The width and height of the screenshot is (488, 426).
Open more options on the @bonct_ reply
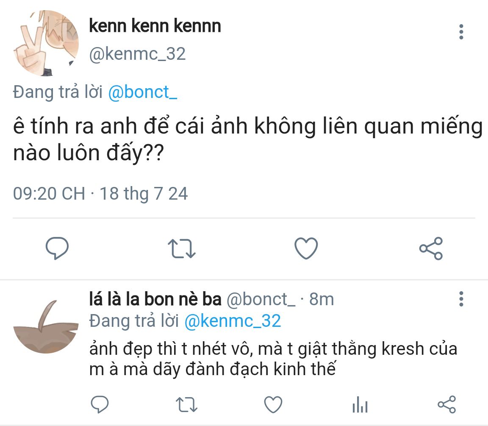(461, 299)
